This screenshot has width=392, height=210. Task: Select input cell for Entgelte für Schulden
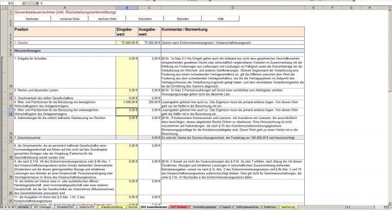127,72
